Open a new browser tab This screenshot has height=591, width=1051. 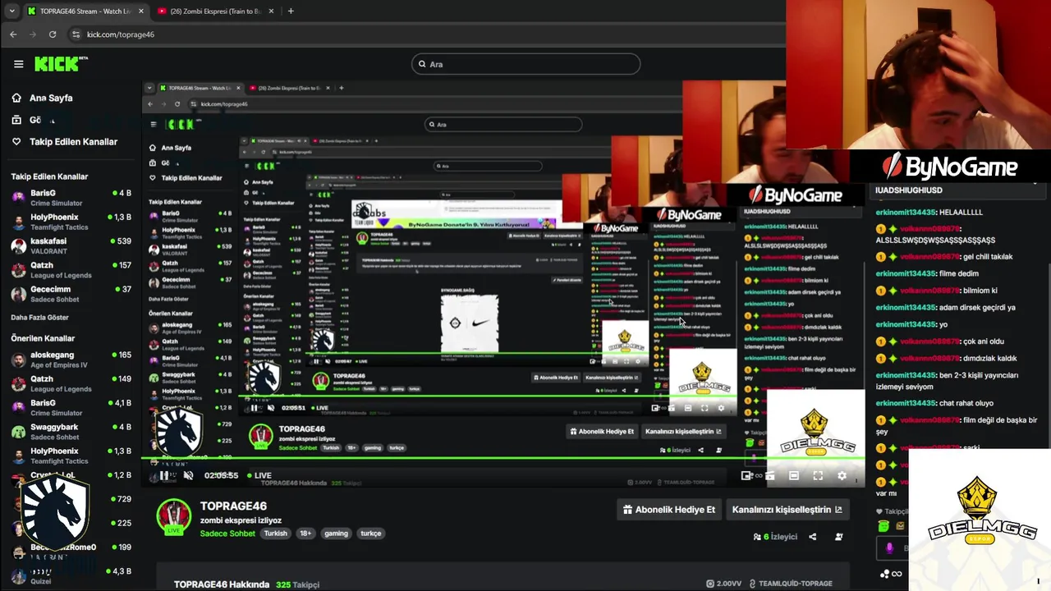pyautogui.click(x=291, y=11)
